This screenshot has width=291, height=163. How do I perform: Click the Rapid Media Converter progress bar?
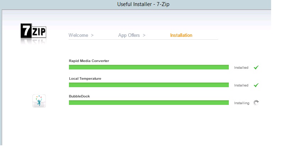[x=149, y=67]
